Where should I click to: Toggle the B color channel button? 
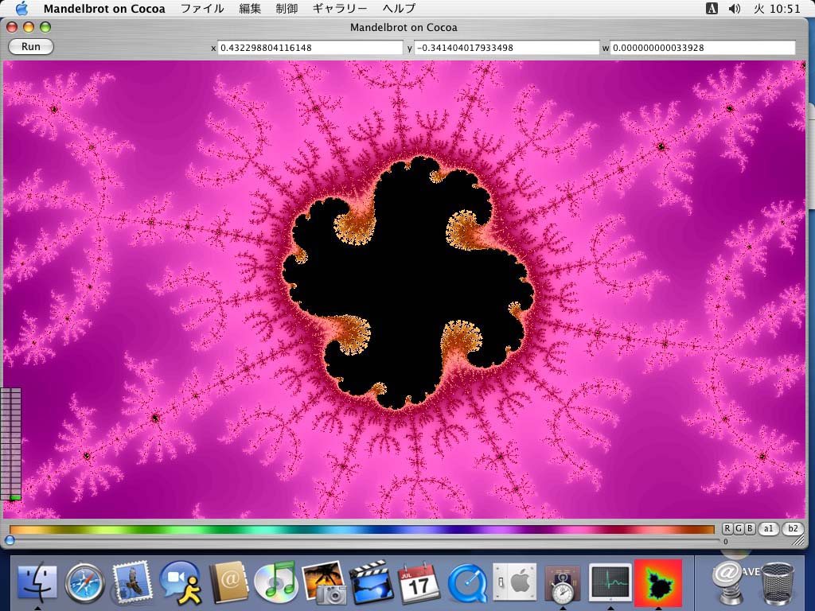750,528
